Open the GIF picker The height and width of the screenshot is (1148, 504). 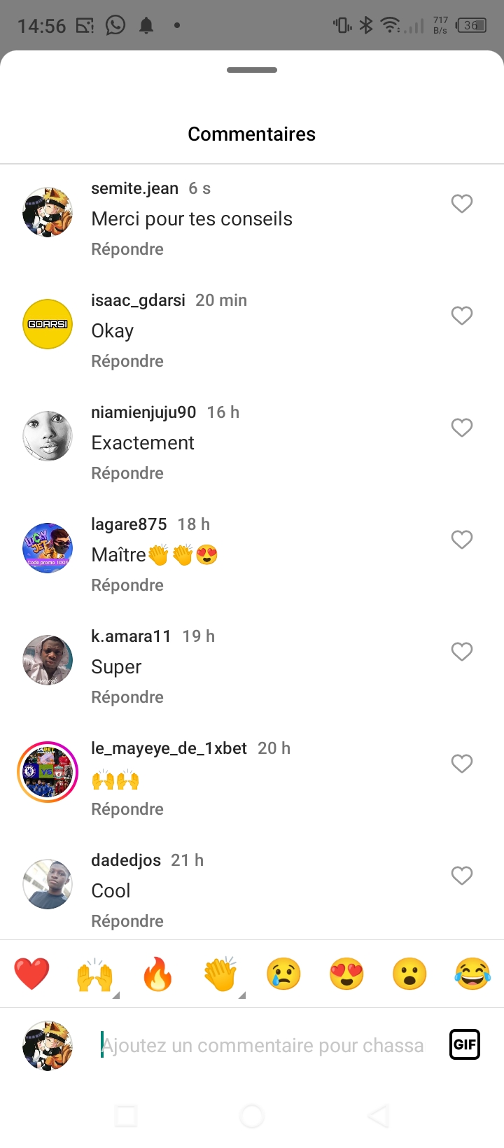coord(465,1045)
